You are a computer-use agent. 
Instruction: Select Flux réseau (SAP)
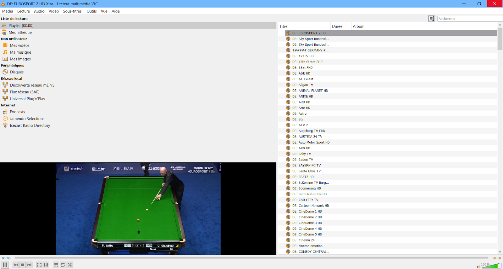[25, 92]
